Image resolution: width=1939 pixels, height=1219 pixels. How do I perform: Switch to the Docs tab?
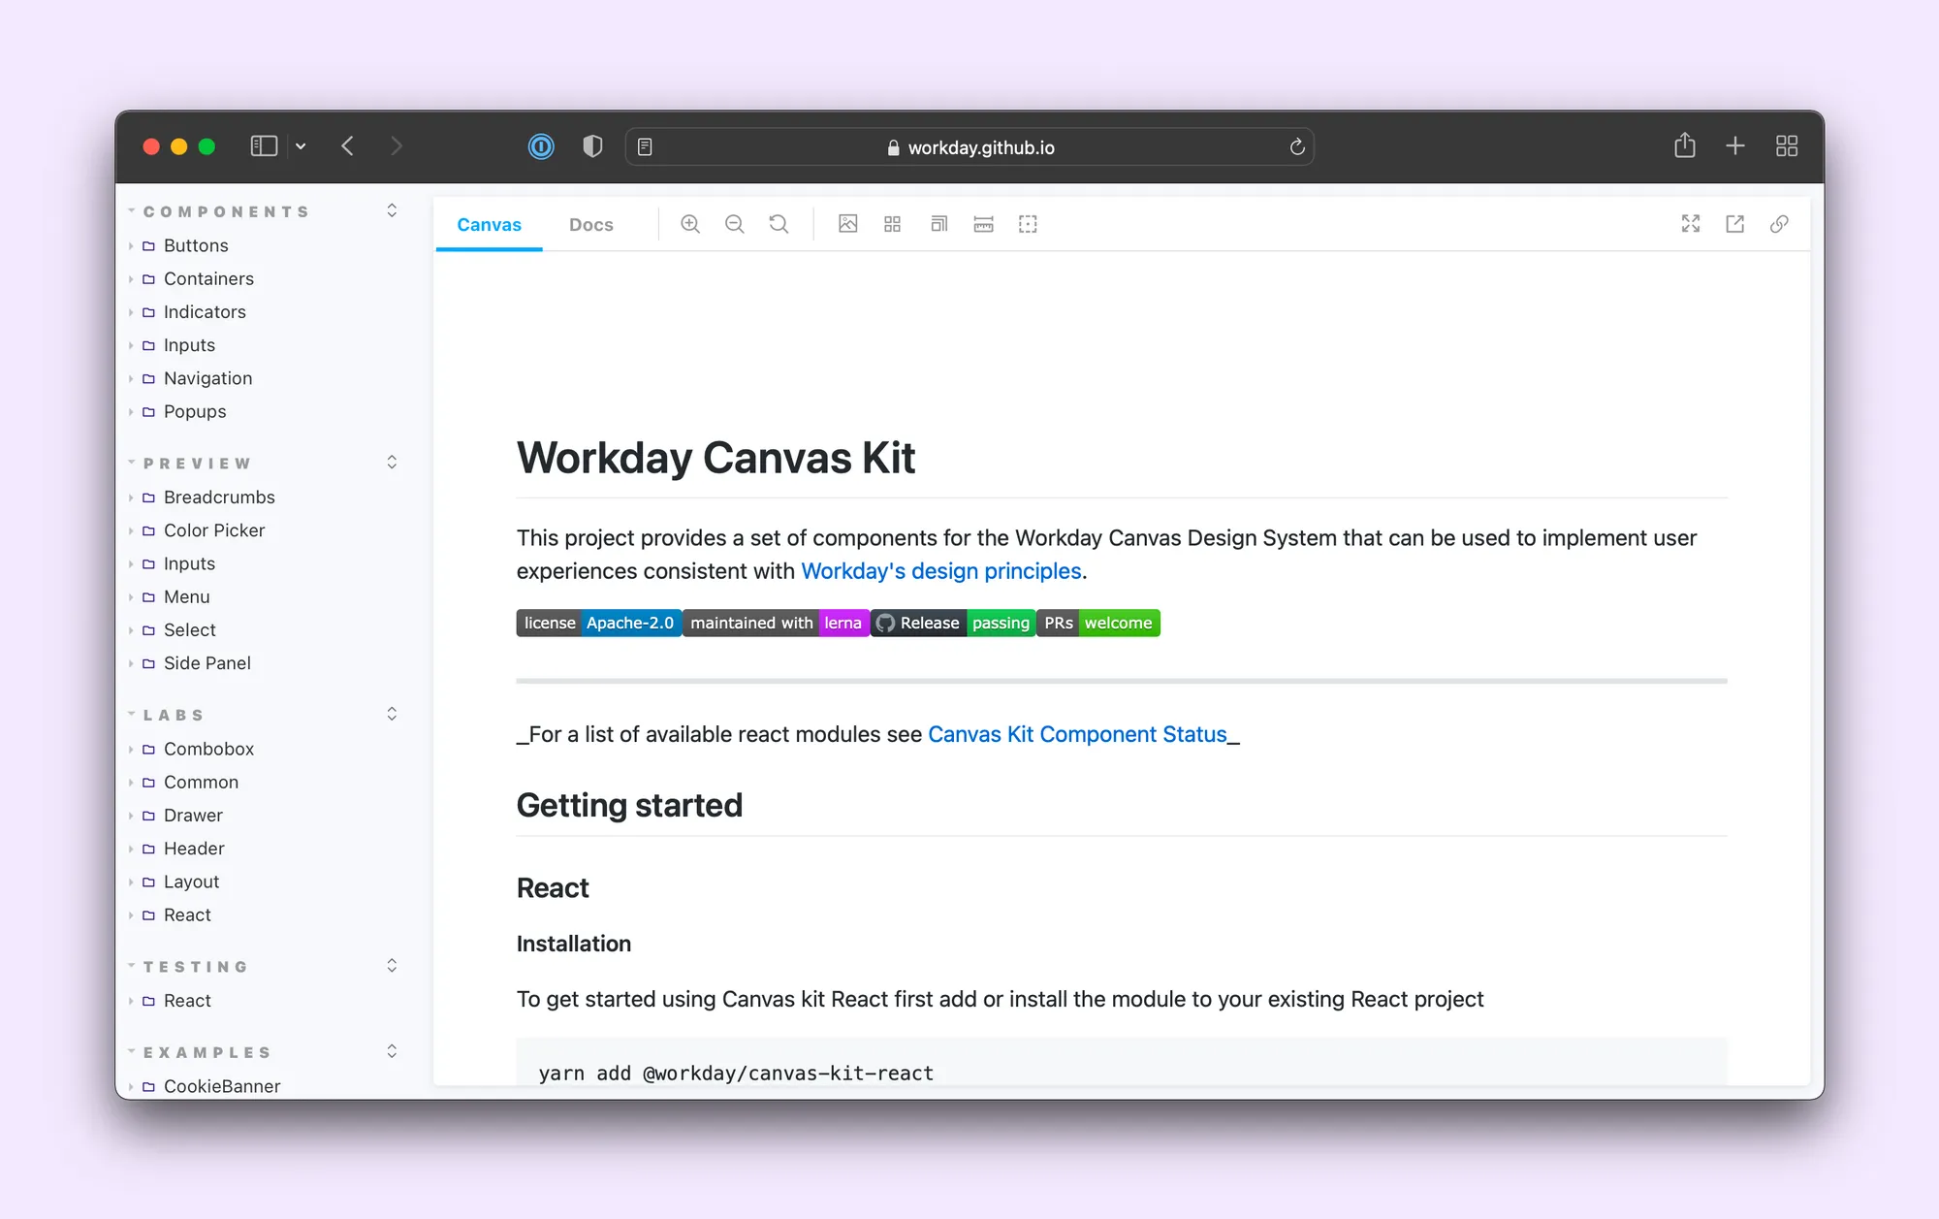tap(590, 224)
